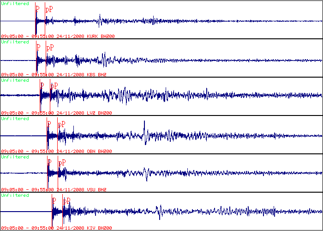Select the P arrival marker on VSU trace

49,162
